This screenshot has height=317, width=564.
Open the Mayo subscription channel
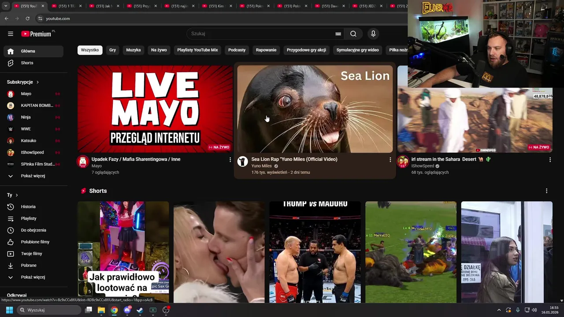33,94
